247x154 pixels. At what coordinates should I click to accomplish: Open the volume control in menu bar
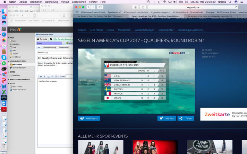pyautogui.click(x=175, y=2)
